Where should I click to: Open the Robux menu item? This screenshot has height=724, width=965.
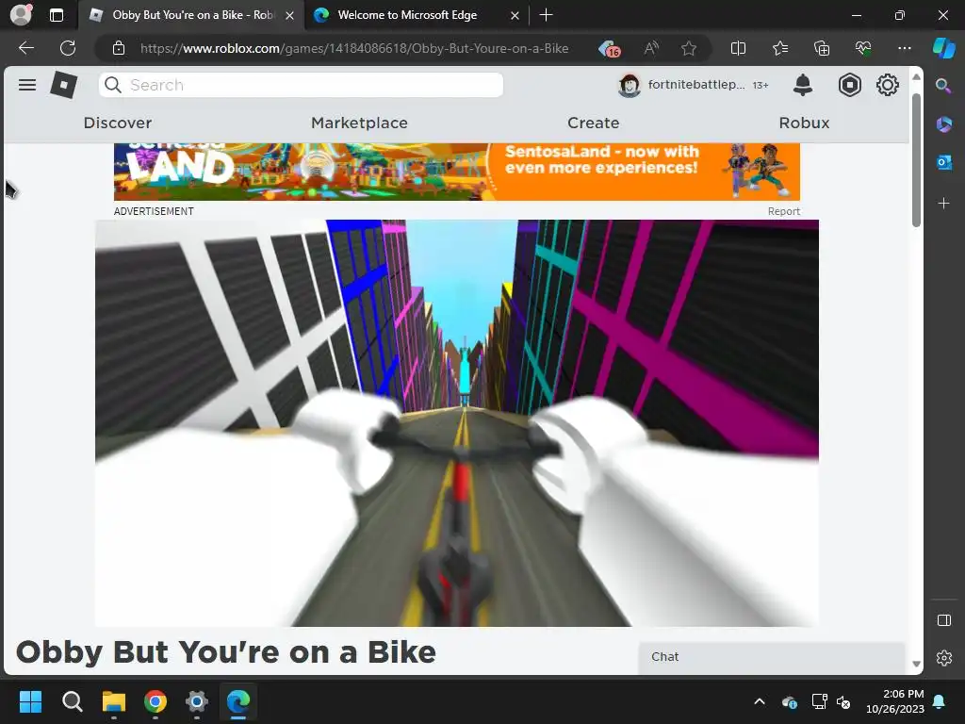point(805,123)
